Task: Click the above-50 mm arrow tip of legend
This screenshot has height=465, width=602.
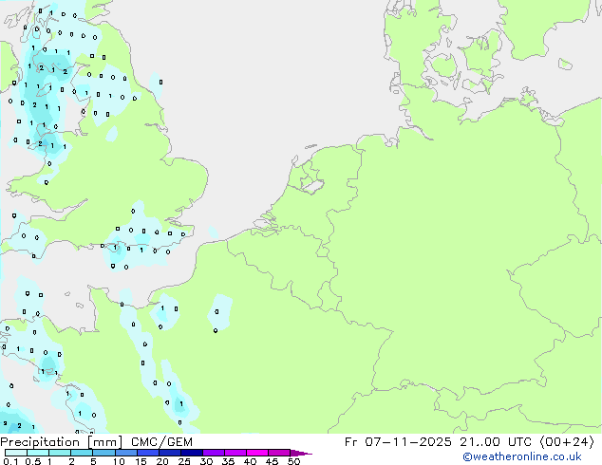Action: (301, 453)
